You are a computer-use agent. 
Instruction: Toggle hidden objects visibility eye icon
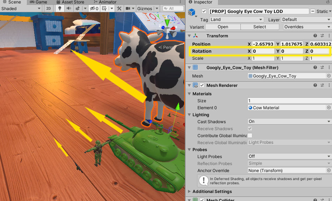pyautogui.click(x=94, y=9)
